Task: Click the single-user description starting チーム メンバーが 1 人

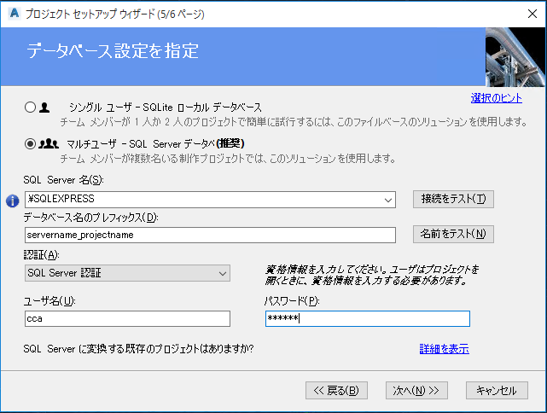Action: [294, 122]
